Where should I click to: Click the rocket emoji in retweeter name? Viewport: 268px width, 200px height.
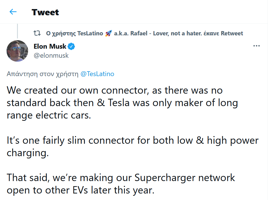coord(108,33)
